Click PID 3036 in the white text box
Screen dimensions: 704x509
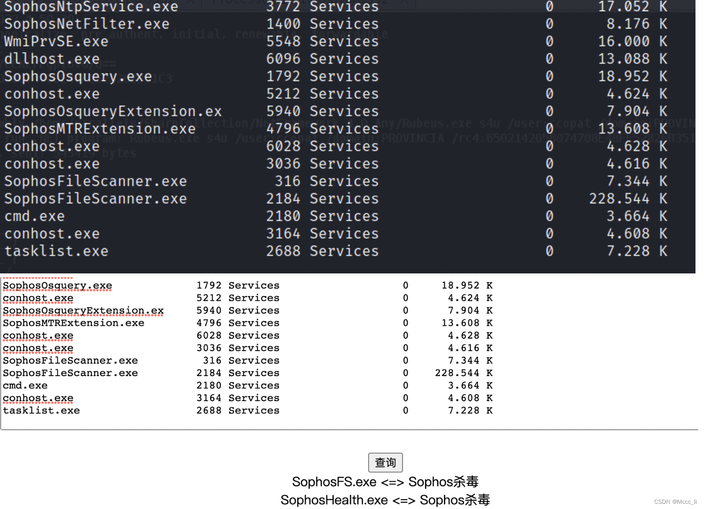[209, 348]
